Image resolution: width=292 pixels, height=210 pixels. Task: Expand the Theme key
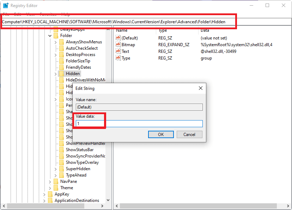pos(50,188)
